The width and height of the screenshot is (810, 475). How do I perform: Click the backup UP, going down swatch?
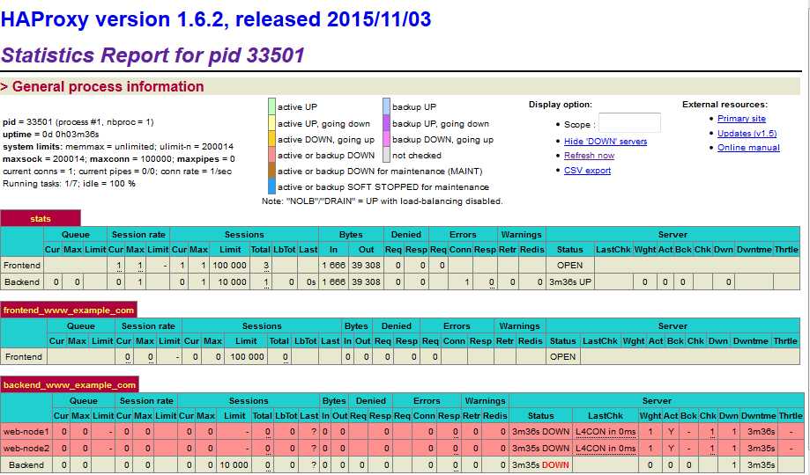[386, 123]
